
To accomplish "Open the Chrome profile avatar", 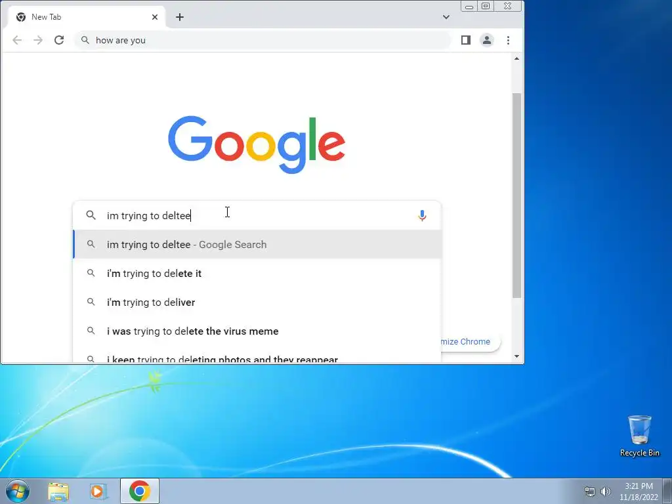I will click(x=487, y=40).
